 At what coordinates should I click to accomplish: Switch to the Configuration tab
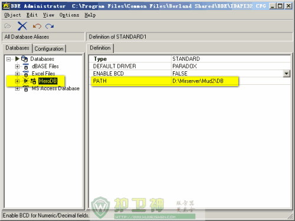coord(49,49)
